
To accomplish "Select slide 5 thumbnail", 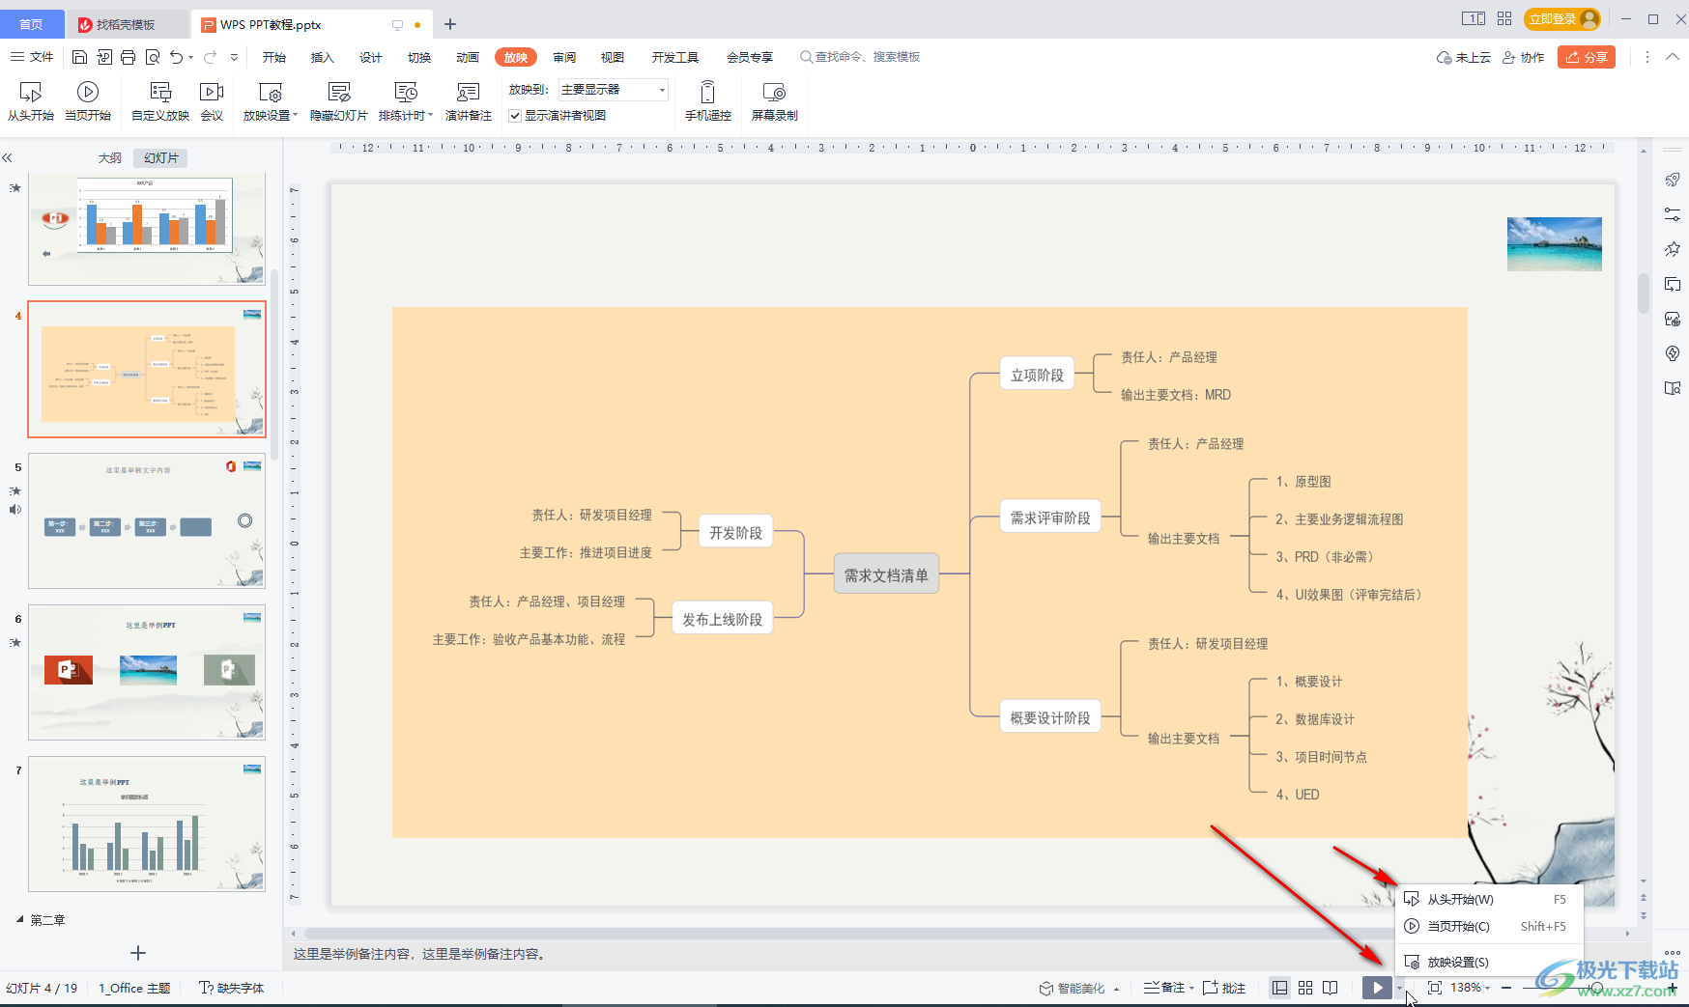I will point(147,520).
